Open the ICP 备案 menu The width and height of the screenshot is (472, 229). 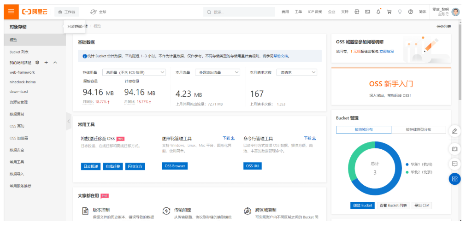[314, 12]
